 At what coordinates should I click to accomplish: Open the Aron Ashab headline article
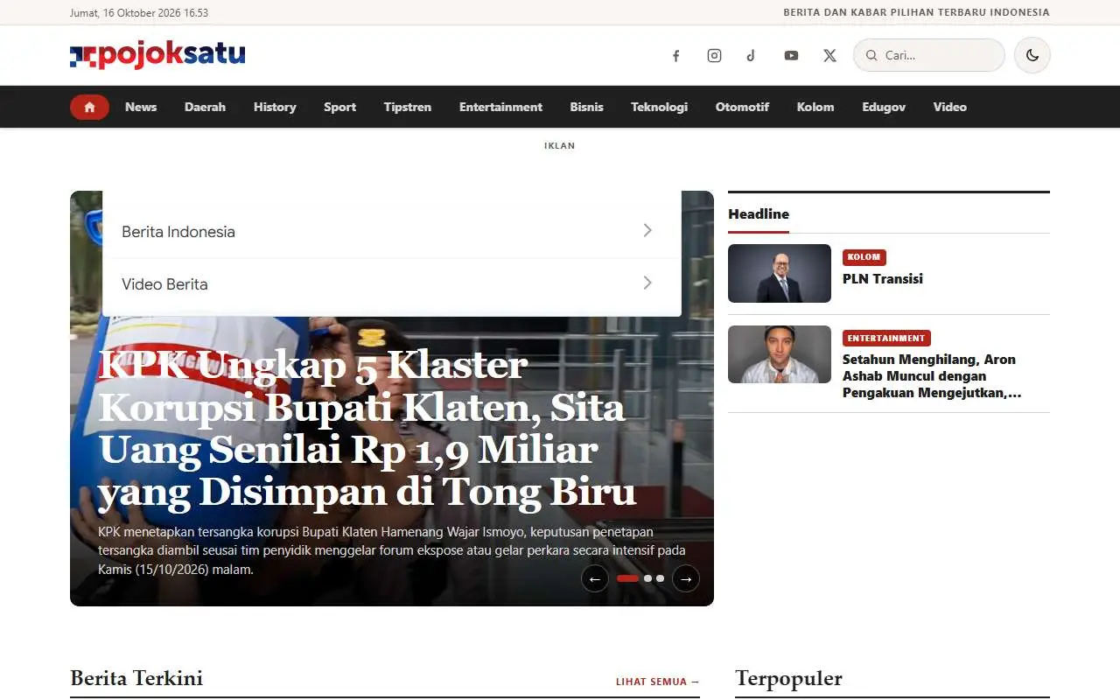click(932, 376)
